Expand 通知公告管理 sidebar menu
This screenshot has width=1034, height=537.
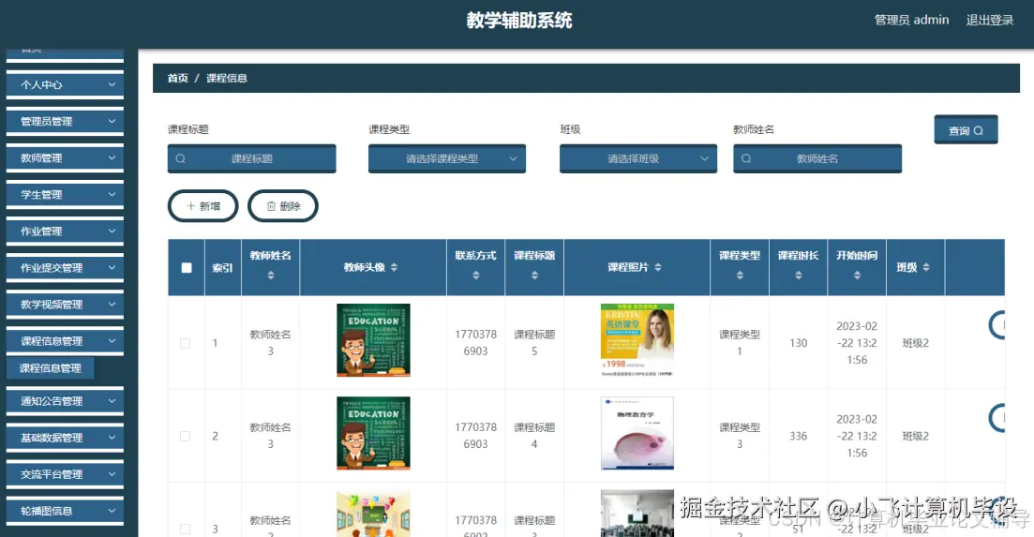pos(65,400)
